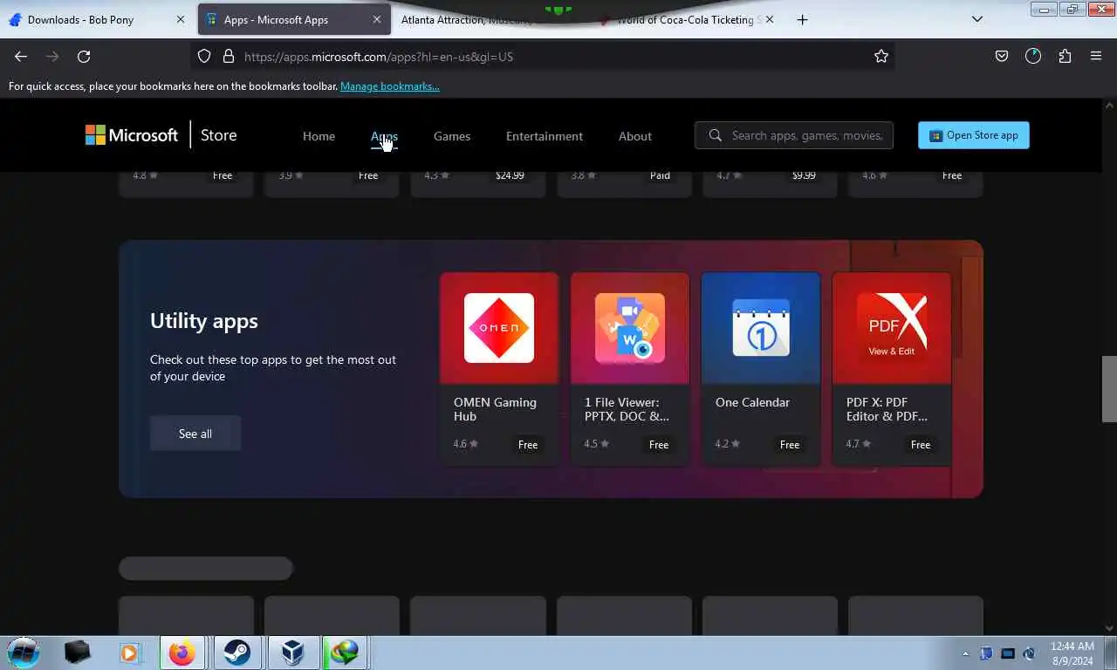
Task: Go back with the browser back arrow
Action: pos(21,56)
